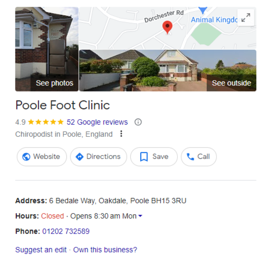Open Suggest an edit link
The image size is (264, 264).
(x=41, y=250)
